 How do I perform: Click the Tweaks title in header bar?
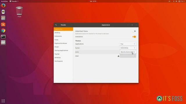(63, 25)
